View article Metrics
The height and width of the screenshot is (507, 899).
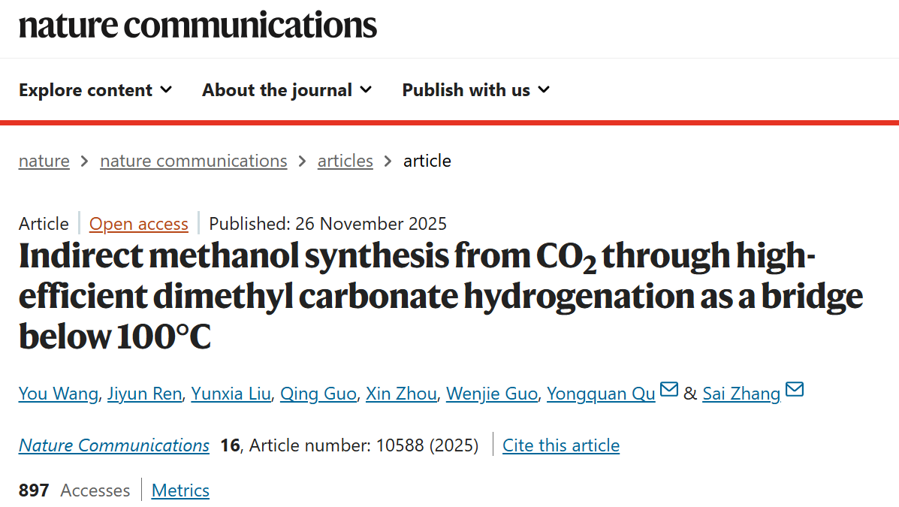[x=180, y=490]
